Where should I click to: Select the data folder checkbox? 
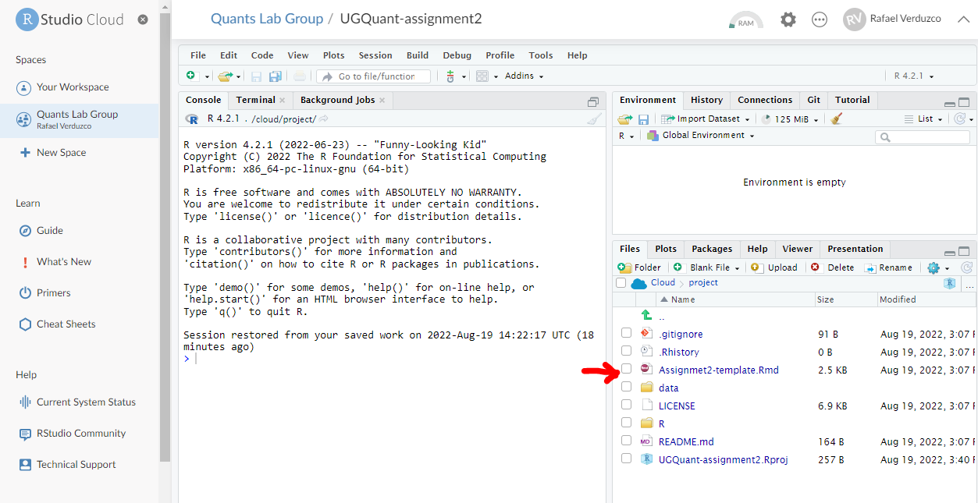coord(626,387)
